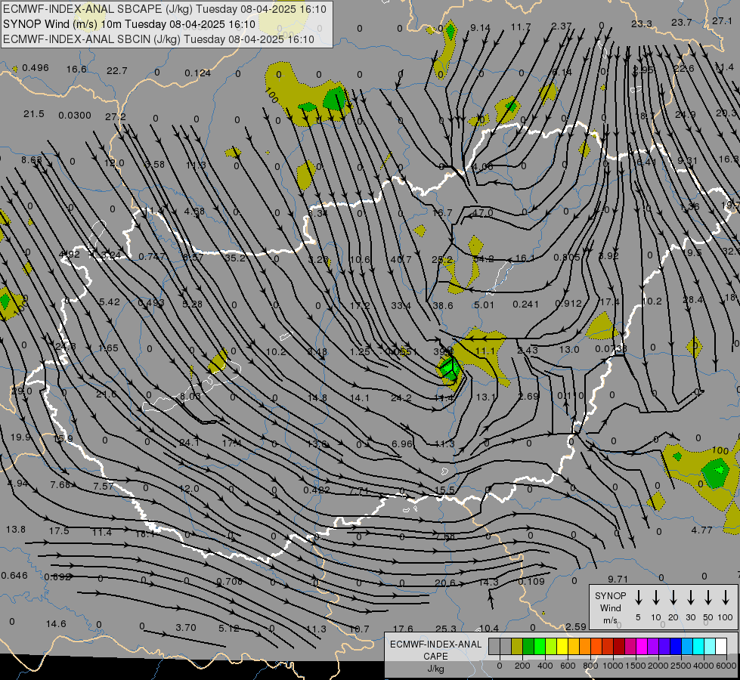The image size is (740, 680).
Task: Click the '14.6' value at the bottom left
Action: [x=56, y=624]
